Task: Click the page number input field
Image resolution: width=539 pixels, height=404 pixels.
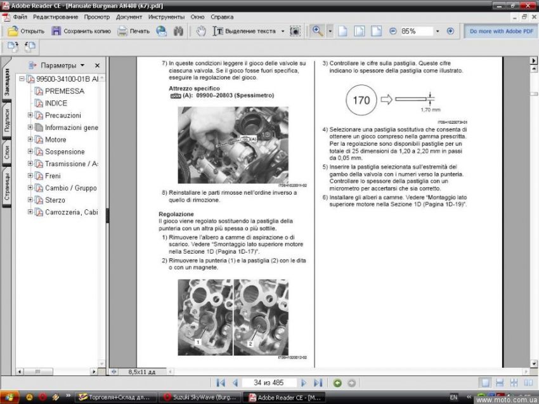Action: (x=269, y=383)
